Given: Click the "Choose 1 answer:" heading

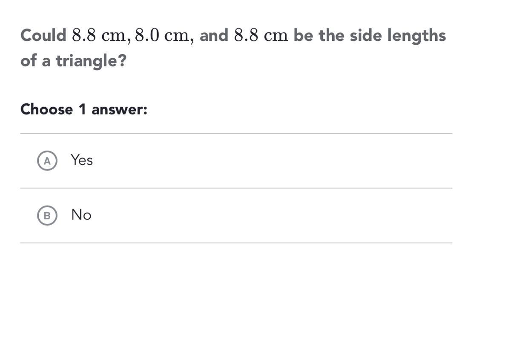Looking at the screenshot, I should point(84,109).
